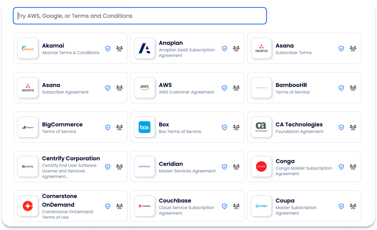377x230 pixels.
Task: Open Couchbase Cloud Service Subscription Agreement
Action: (x=187, y=210)
